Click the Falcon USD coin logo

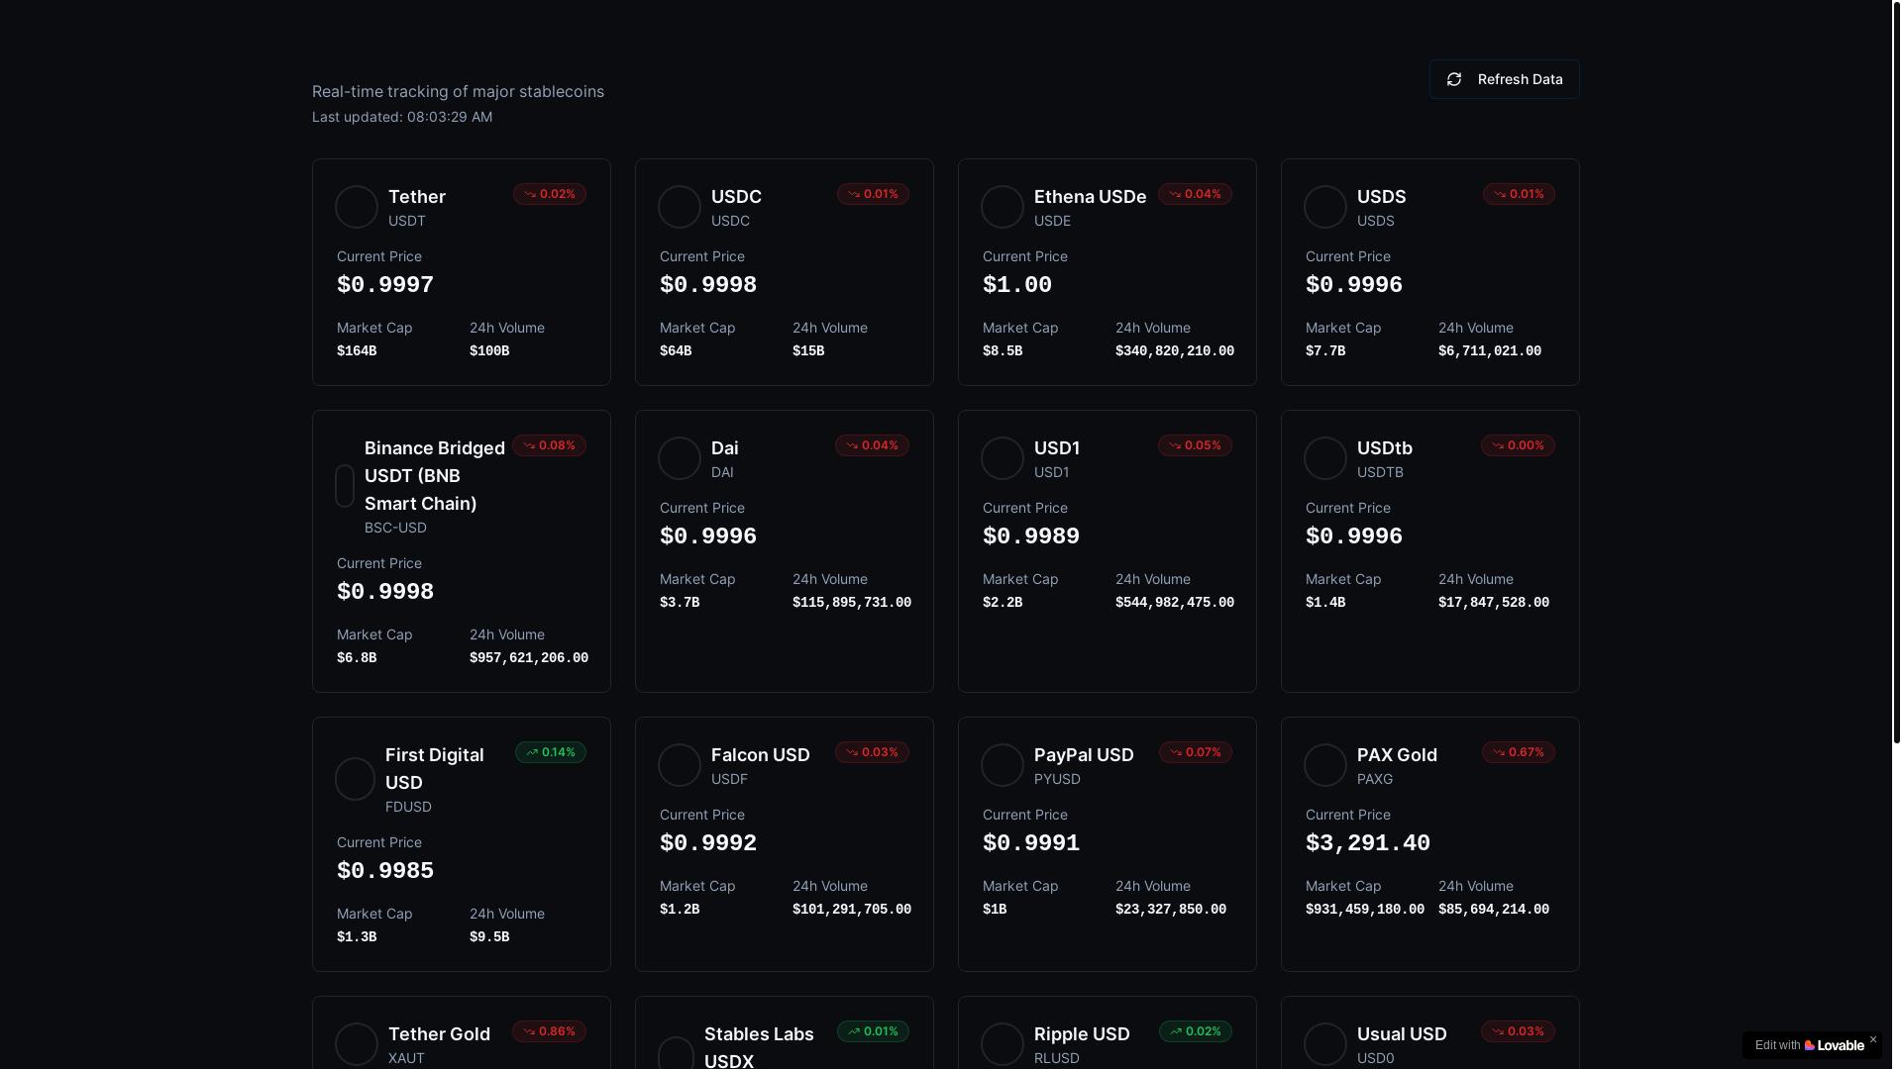pyautogui.click(x=680, y=765)
